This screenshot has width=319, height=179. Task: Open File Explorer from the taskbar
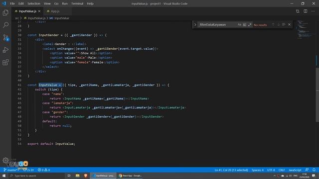[x=78, y=176]
